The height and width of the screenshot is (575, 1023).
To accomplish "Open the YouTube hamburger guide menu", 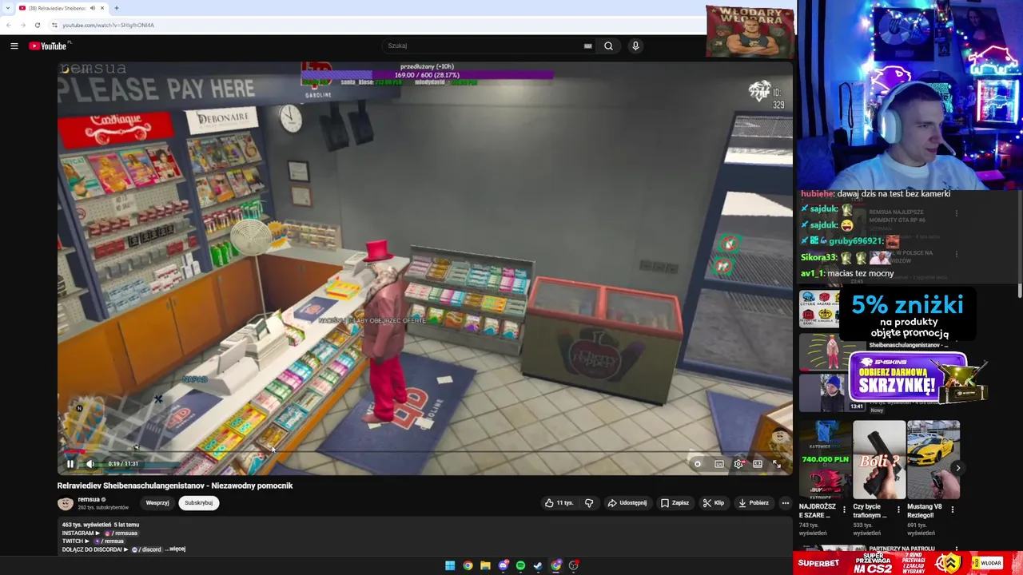I will (14, 46).
